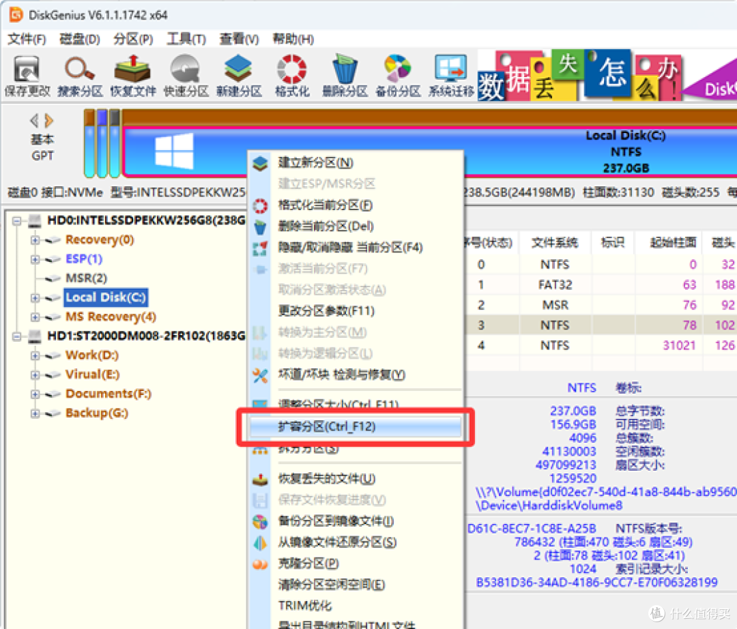Click the icon beside 隐藏/取消隐藏 当前分区(F4)

(x=260, y=248)
